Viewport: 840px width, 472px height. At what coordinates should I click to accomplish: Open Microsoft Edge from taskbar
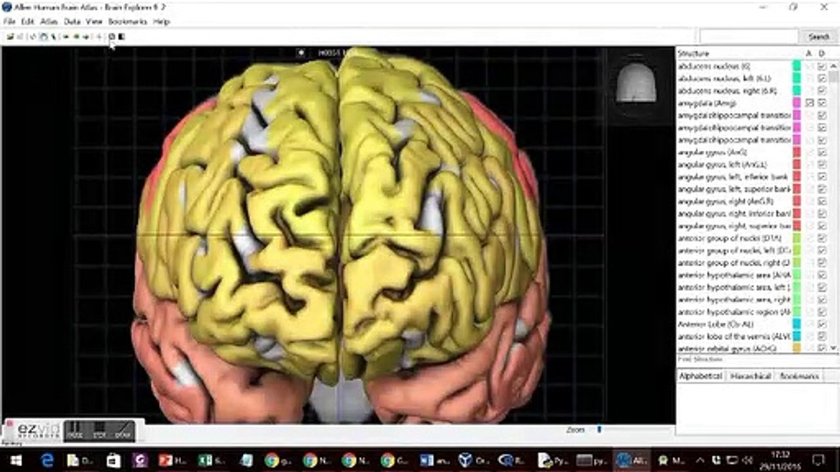tap(47, 460)
